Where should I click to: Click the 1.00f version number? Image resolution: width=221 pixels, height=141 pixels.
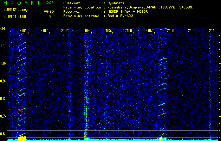pos(48,3)
